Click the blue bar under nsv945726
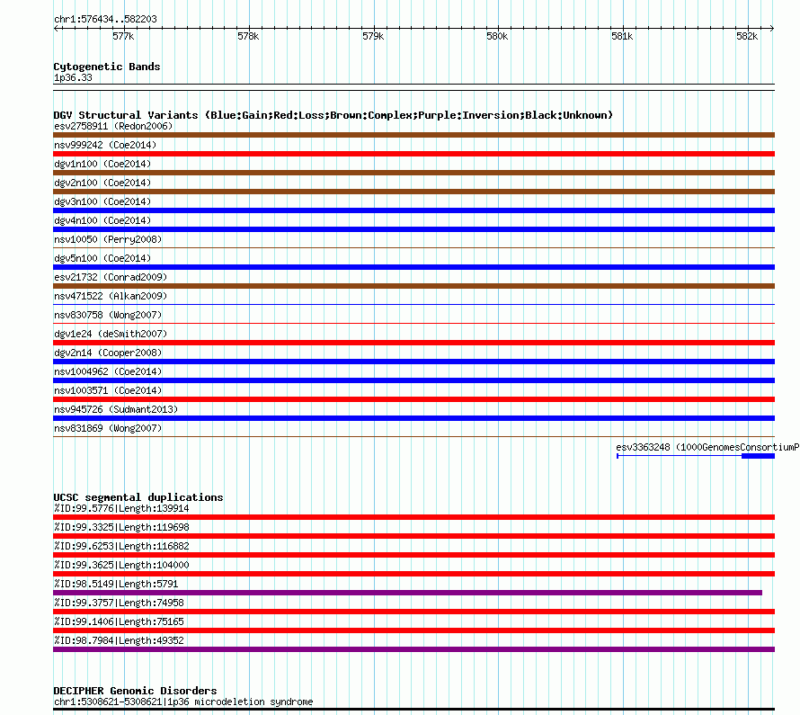 coord(413,418)
